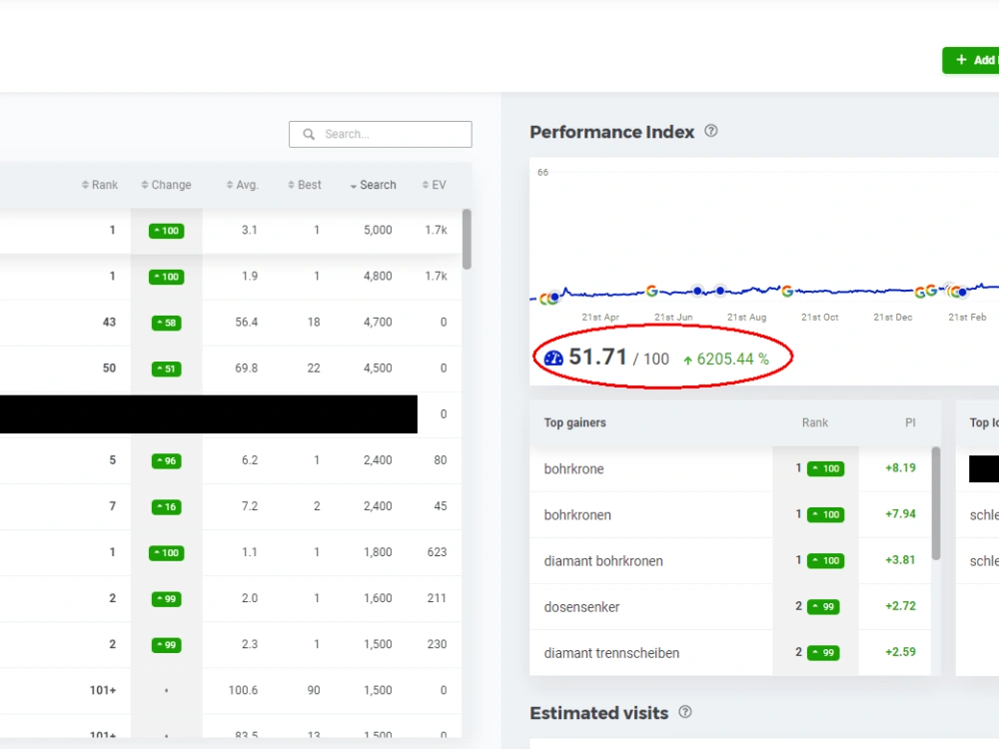
Task: Click the 4,800 search volume cell
Action: tap(378, 276)
